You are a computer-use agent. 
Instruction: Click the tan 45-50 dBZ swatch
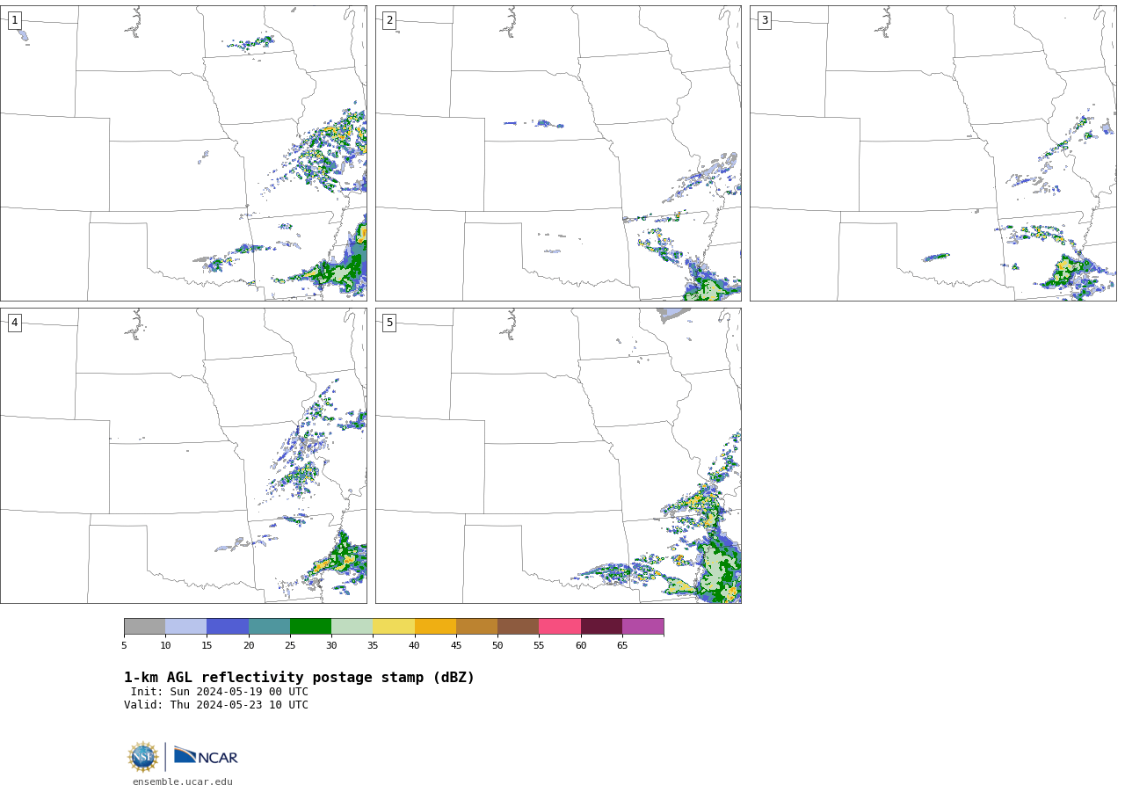476,626
